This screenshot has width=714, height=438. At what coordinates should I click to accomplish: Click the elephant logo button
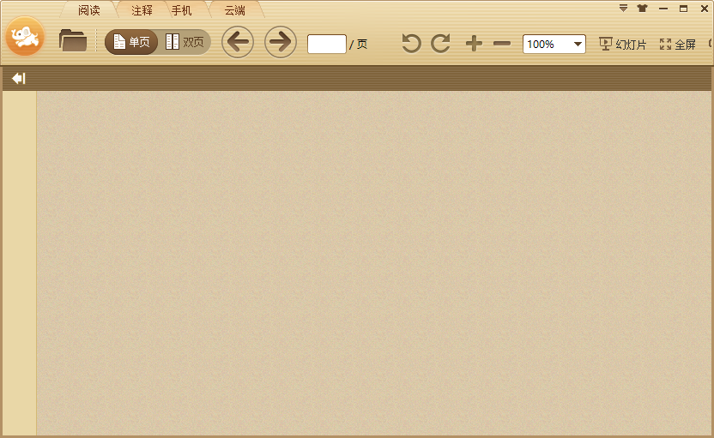coord(25,36)
